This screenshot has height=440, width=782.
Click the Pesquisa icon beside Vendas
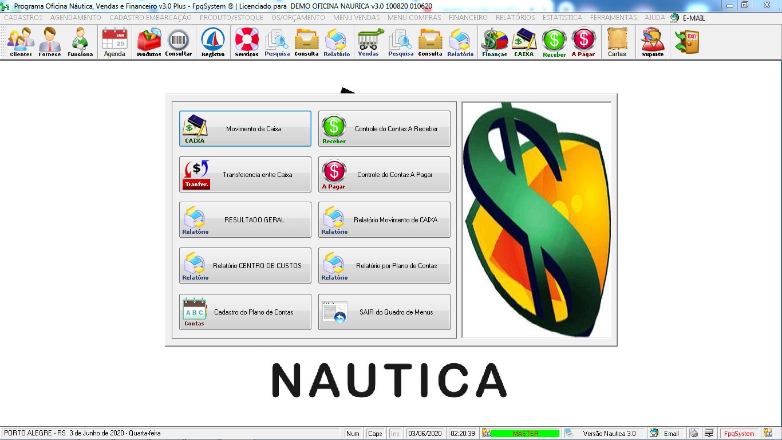tap(401, 42)
